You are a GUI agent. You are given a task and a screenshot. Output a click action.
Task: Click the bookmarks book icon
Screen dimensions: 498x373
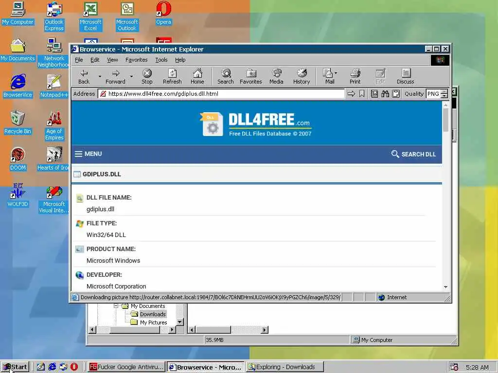click(x=374, y=94)
